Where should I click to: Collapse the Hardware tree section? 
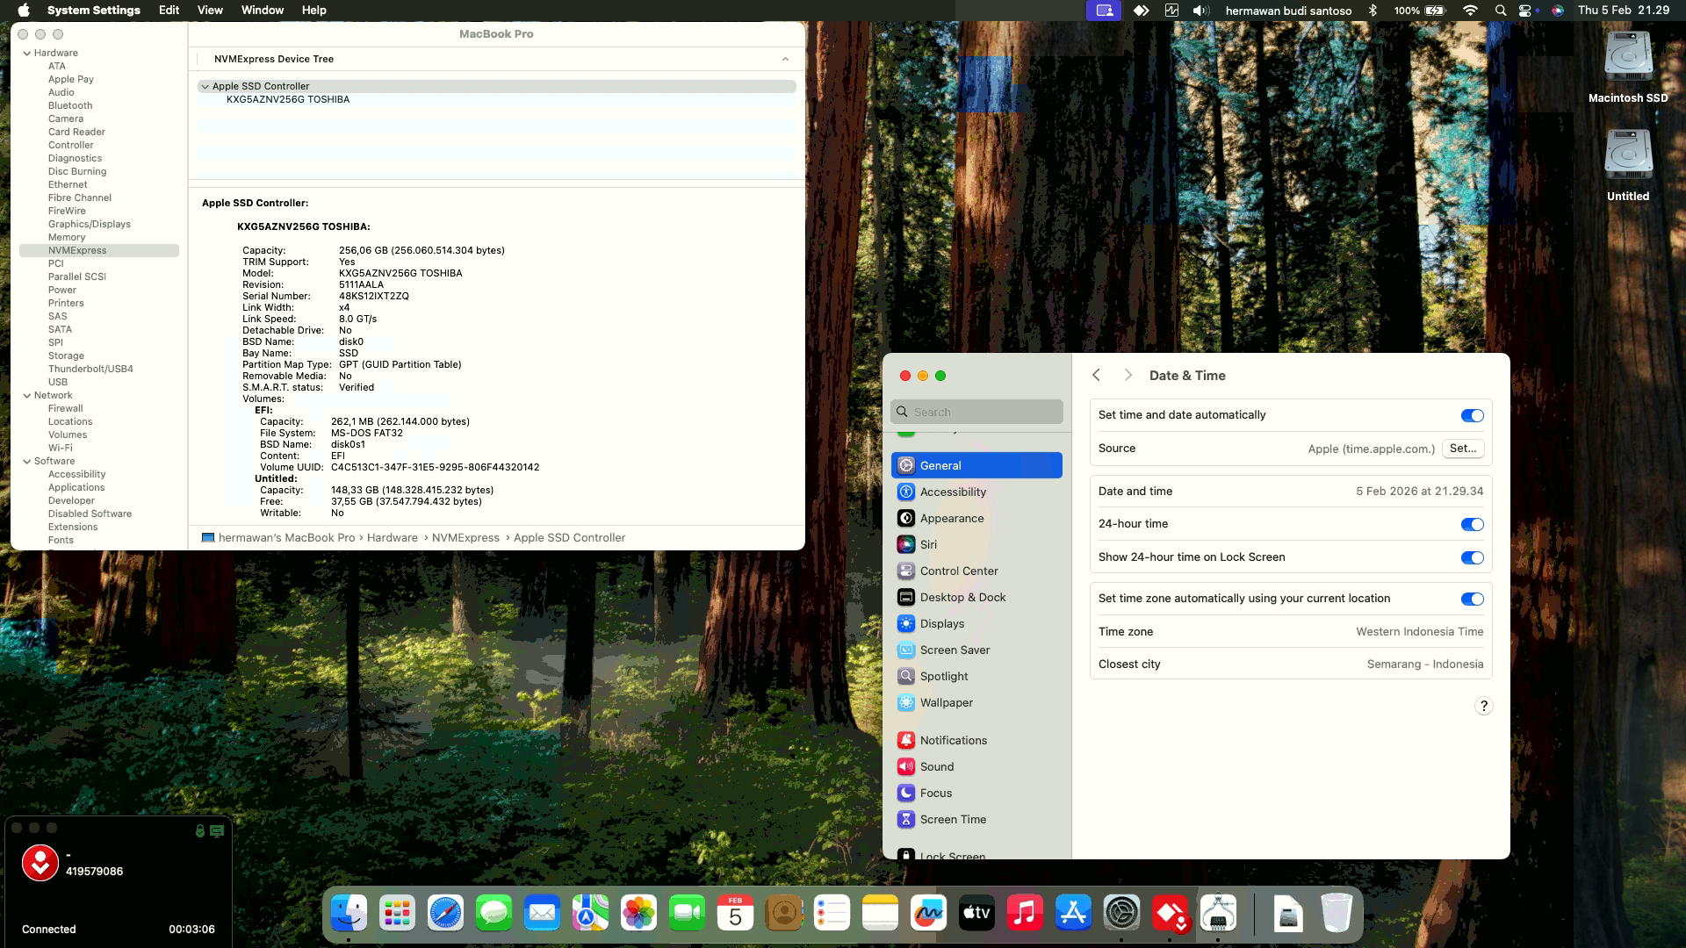coord(27,54)
